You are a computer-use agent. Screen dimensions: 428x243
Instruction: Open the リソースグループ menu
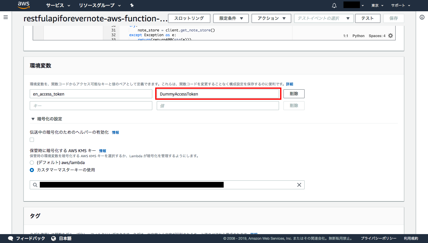(x=100, y=5)
